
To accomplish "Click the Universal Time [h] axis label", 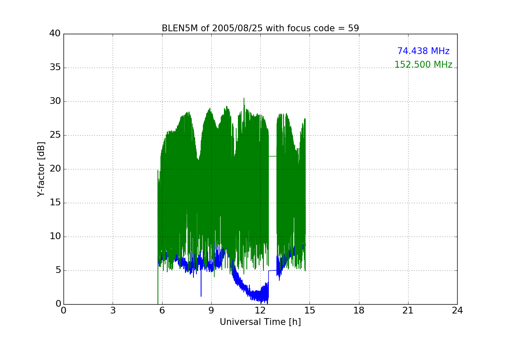I will pyautogui.click(x=260, y=322).
